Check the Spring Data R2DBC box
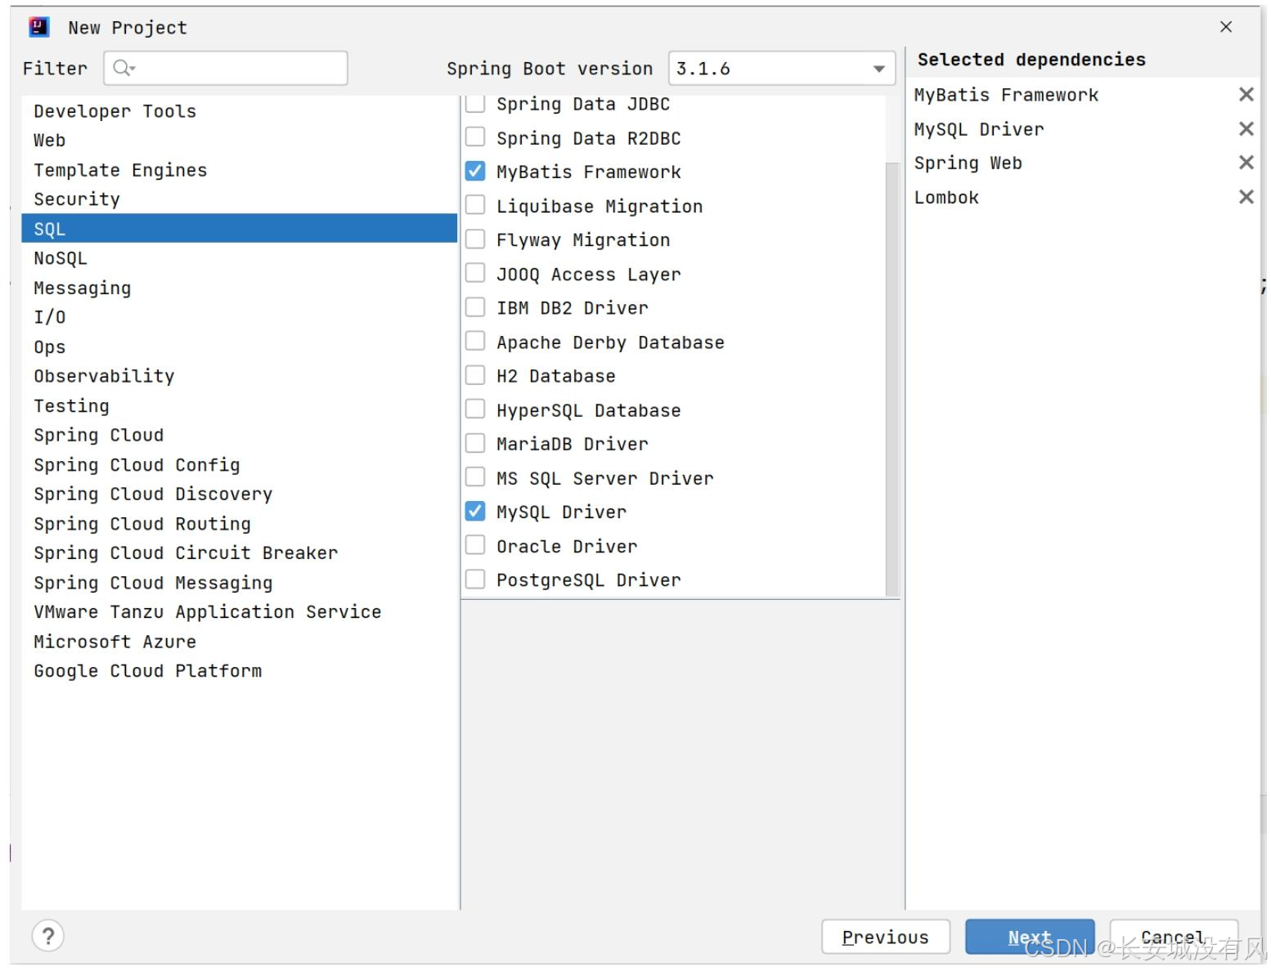This screenshot has width=1271, height=971. tap(474, 137)
